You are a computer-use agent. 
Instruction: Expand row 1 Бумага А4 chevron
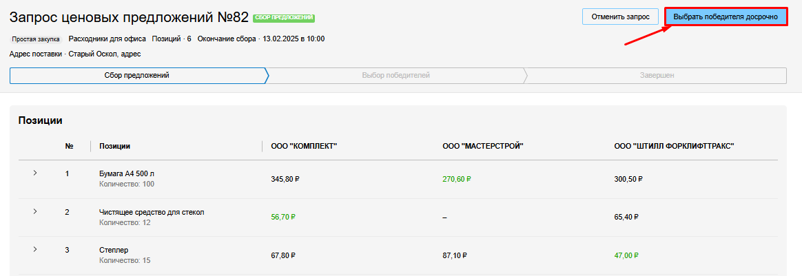pyautogui.click(x=35, y=173)
